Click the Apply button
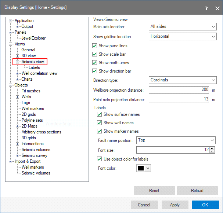The height and width of the screenshot is (213, 223). [175, 205]
